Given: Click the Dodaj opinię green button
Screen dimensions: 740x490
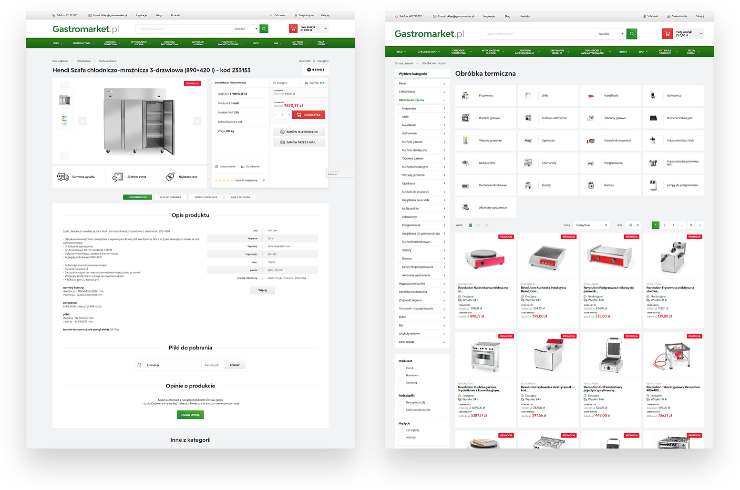Looking at the screenshot, I should point(191,415).
